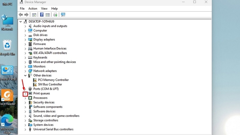This screenshot has width=240, height=135.
Task: Open the Action menu
Action: pos(33,9)
